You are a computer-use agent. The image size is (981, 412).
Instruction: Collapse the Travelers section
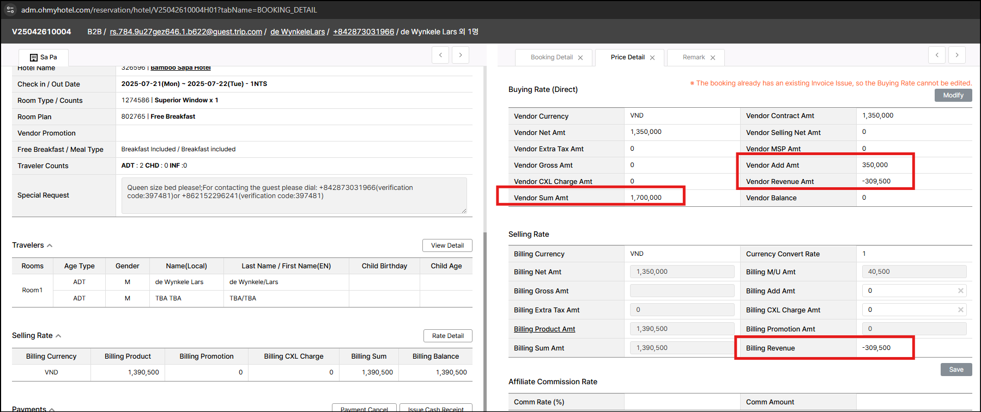point(50,245)
